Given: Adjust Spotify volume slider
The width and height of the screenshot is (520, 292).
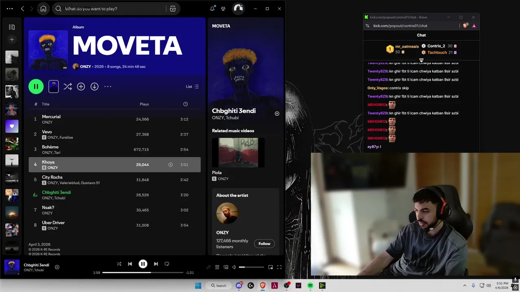Looking at the screenshot, I should [x=251, y=267].
